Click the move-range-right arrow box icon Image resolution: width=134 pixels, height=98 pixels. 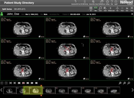6,83
